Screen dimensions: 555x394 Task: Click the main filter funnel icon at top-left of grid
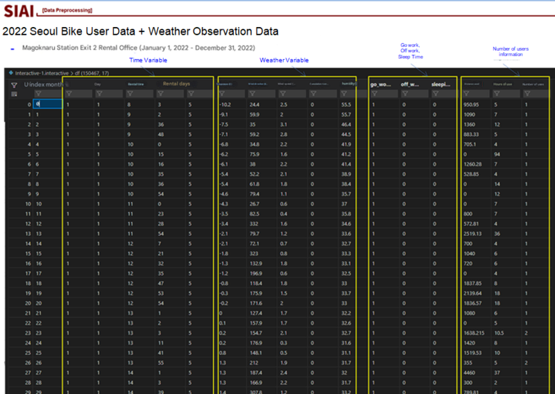tap(14, 85)
